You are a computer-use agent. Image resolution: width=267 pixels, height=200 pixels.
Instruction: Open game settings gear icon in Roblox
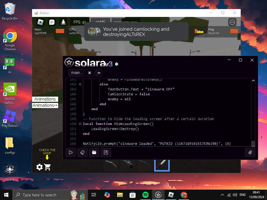point(40,167)
